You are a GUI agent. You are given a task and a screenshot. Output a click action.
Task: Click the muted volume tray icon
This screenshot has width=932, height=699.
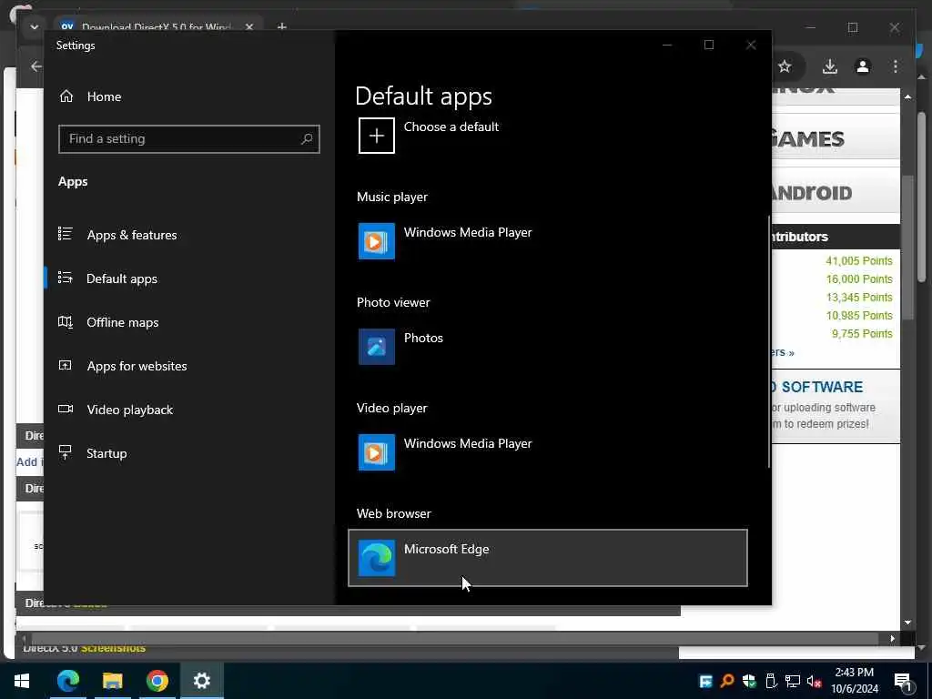tap(815, 681)
